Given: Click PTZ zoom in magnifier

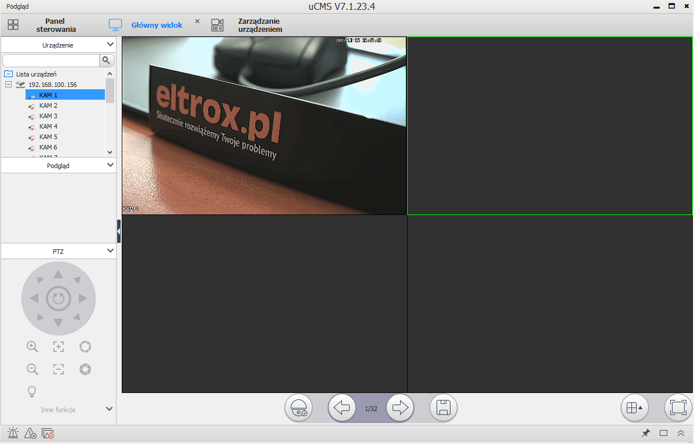Looking at the screenshot, I should (x=32, y=347).
